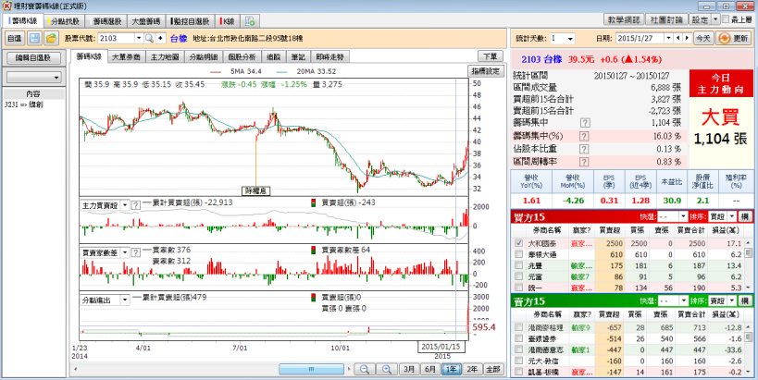Click help icon beside 主力買賣超
758x380 pixels.
(x=136, y=205)
